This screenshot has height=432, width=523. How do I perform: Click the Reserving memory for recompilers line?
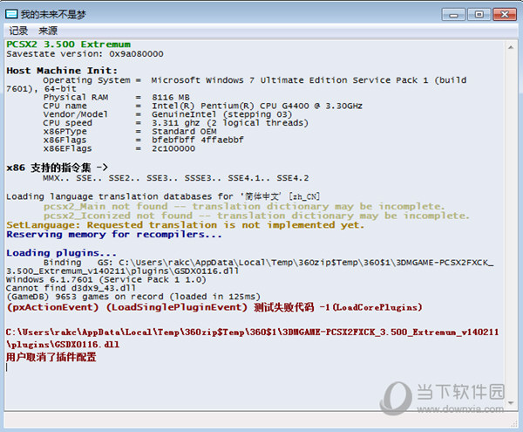[114, 234]
